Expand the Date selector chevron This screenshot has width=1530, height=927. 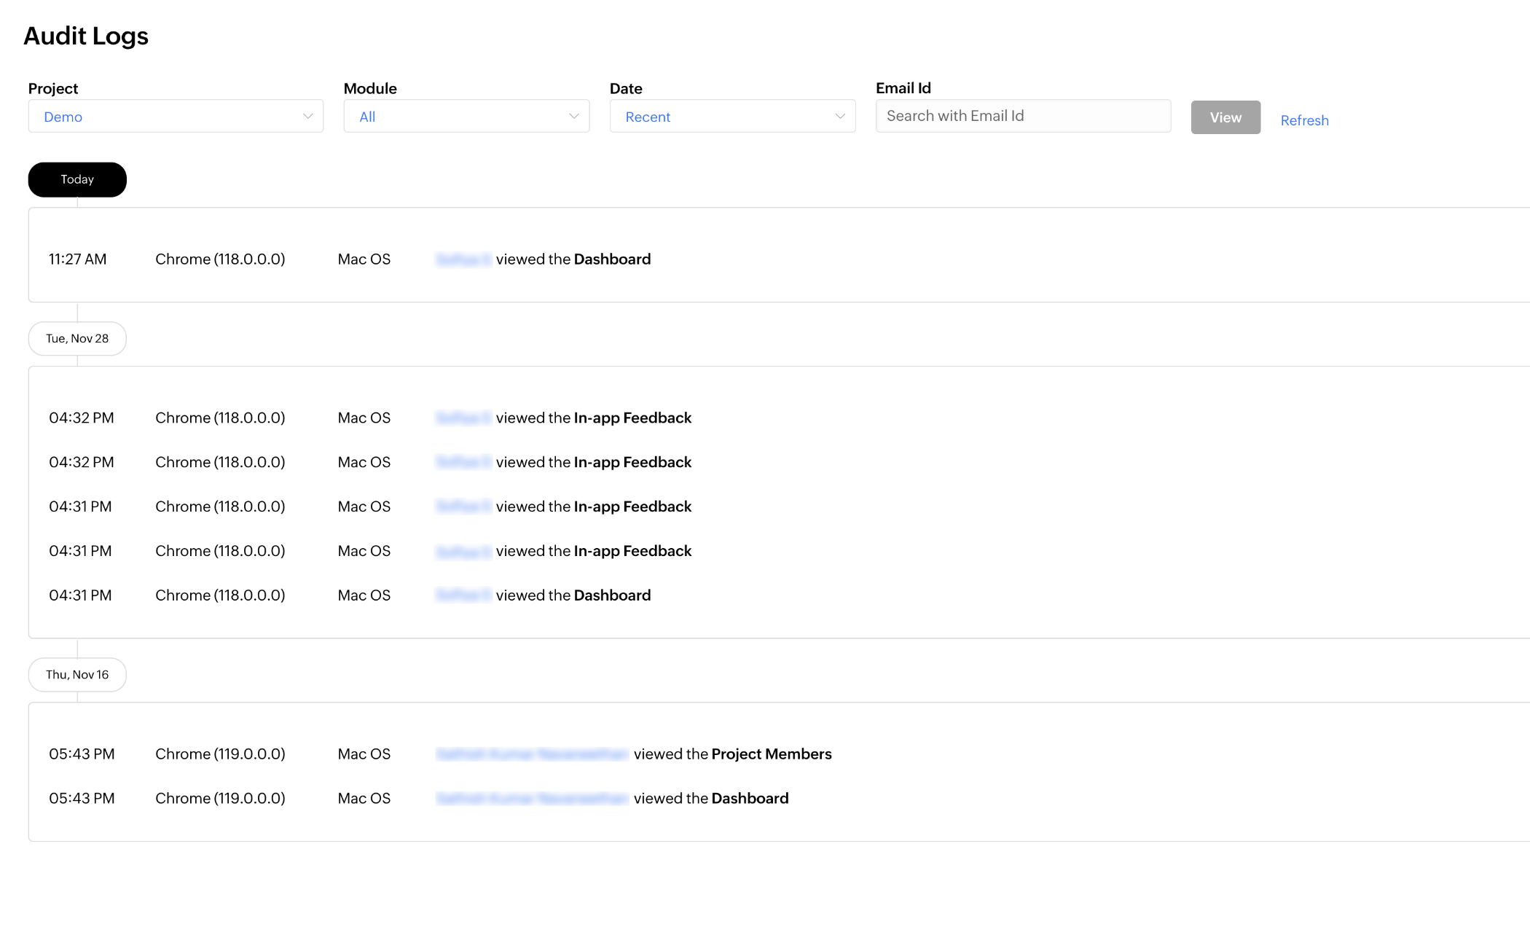[839, 116]
